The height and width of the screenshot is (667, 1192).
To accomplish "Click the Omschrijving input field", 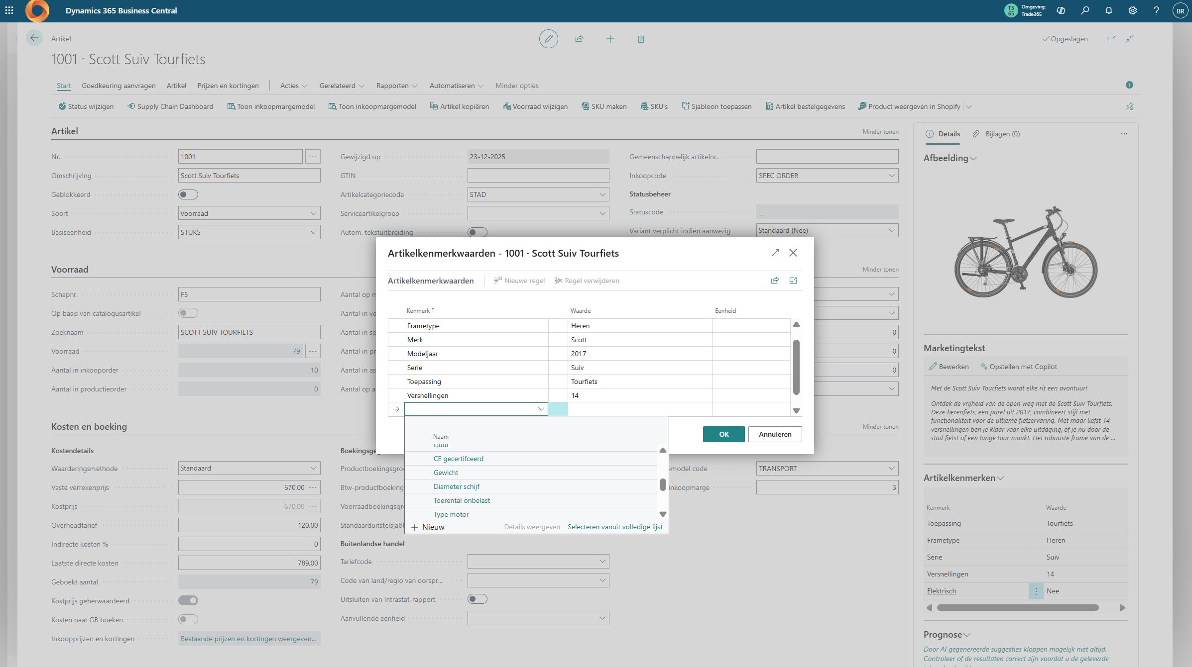I will pyautogui.click(x=249, y=176).
